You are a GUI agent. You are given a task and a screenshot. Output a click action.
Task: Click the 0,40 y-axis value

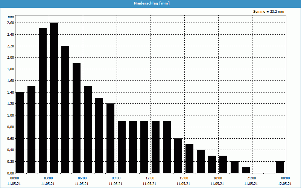(11, 150)
